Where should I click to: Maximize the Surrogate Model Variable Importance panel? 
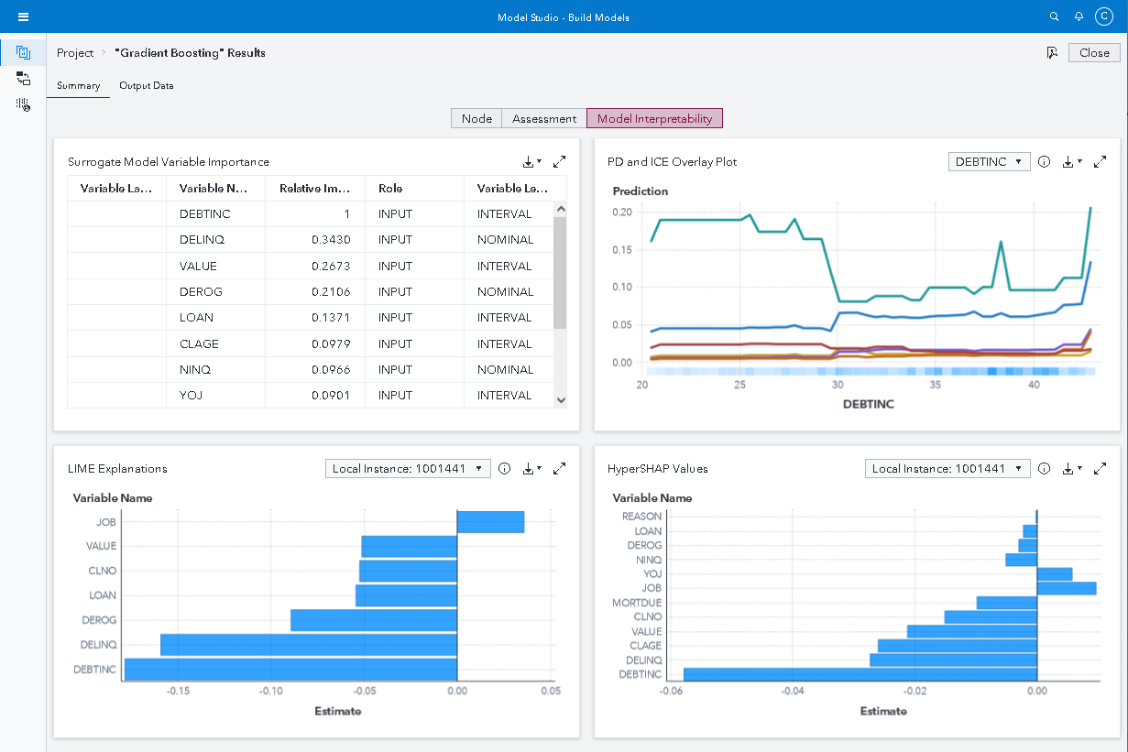560,162
